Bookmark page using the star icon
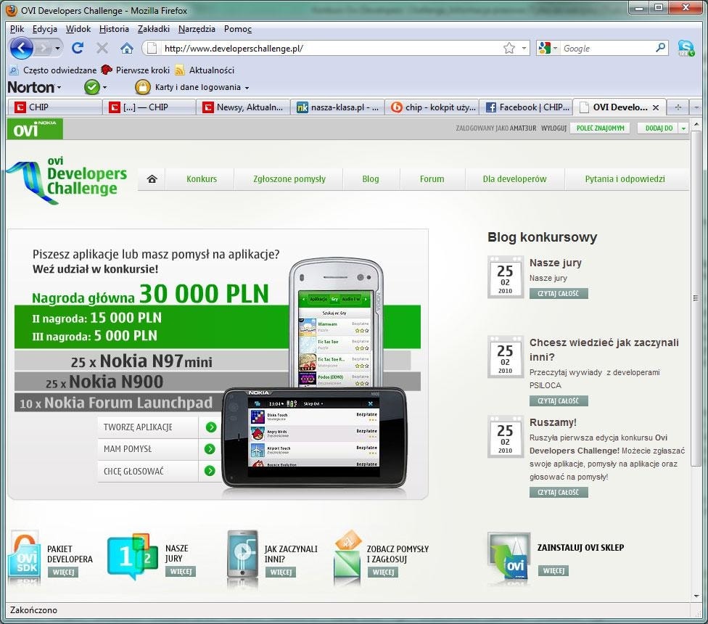 pyautogui.click(x=509, y=48)
